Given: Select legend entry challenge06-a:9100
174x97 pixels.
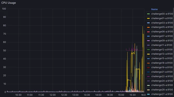Looking at the screenshot, I should [162, 32].
